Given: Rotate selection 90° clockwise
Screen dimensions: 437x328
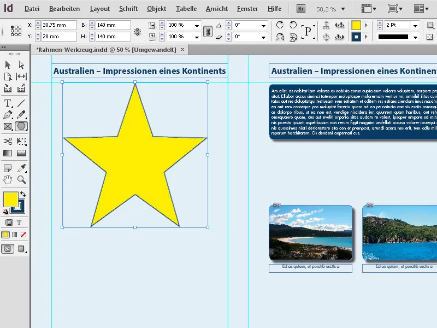Looking at the screenshot, I should [280, 25].
